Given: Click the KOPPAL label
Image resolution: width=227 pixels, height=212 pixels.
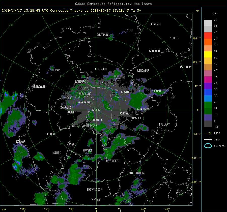Looking at the screenshot, I should click(x=125, y=113).
